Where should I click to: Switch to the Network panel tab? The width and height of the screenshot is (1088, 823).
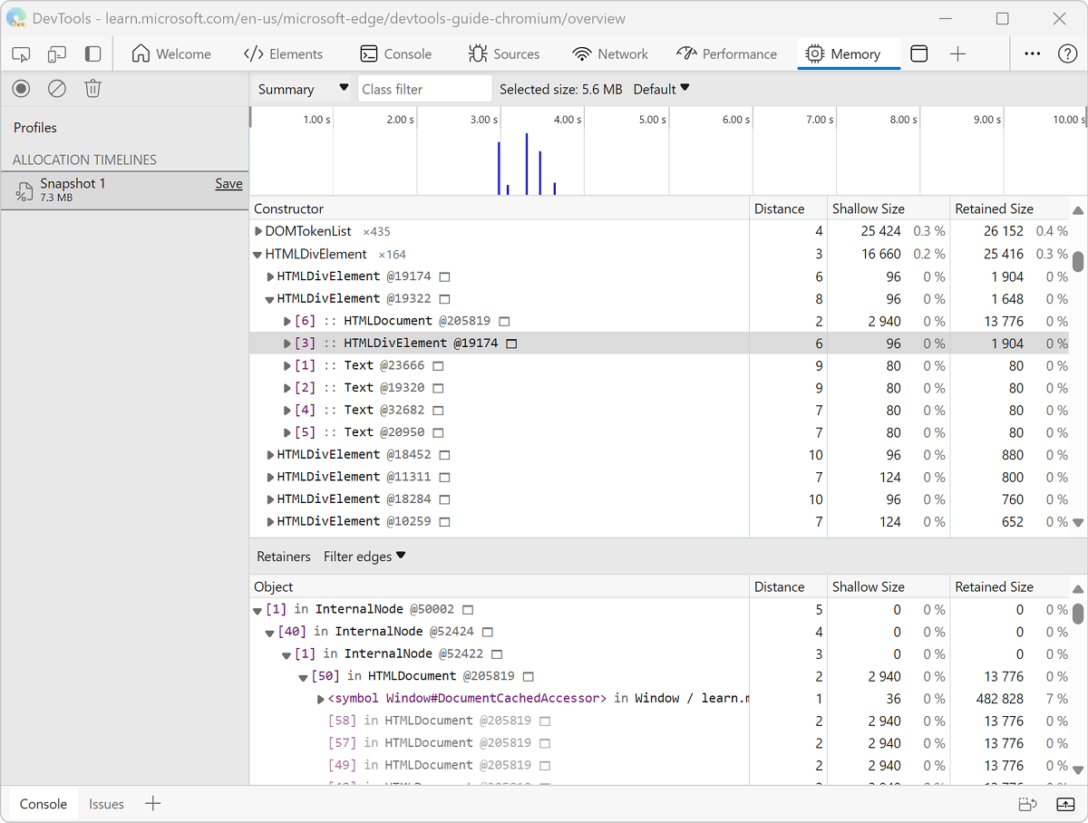point(610,53)
